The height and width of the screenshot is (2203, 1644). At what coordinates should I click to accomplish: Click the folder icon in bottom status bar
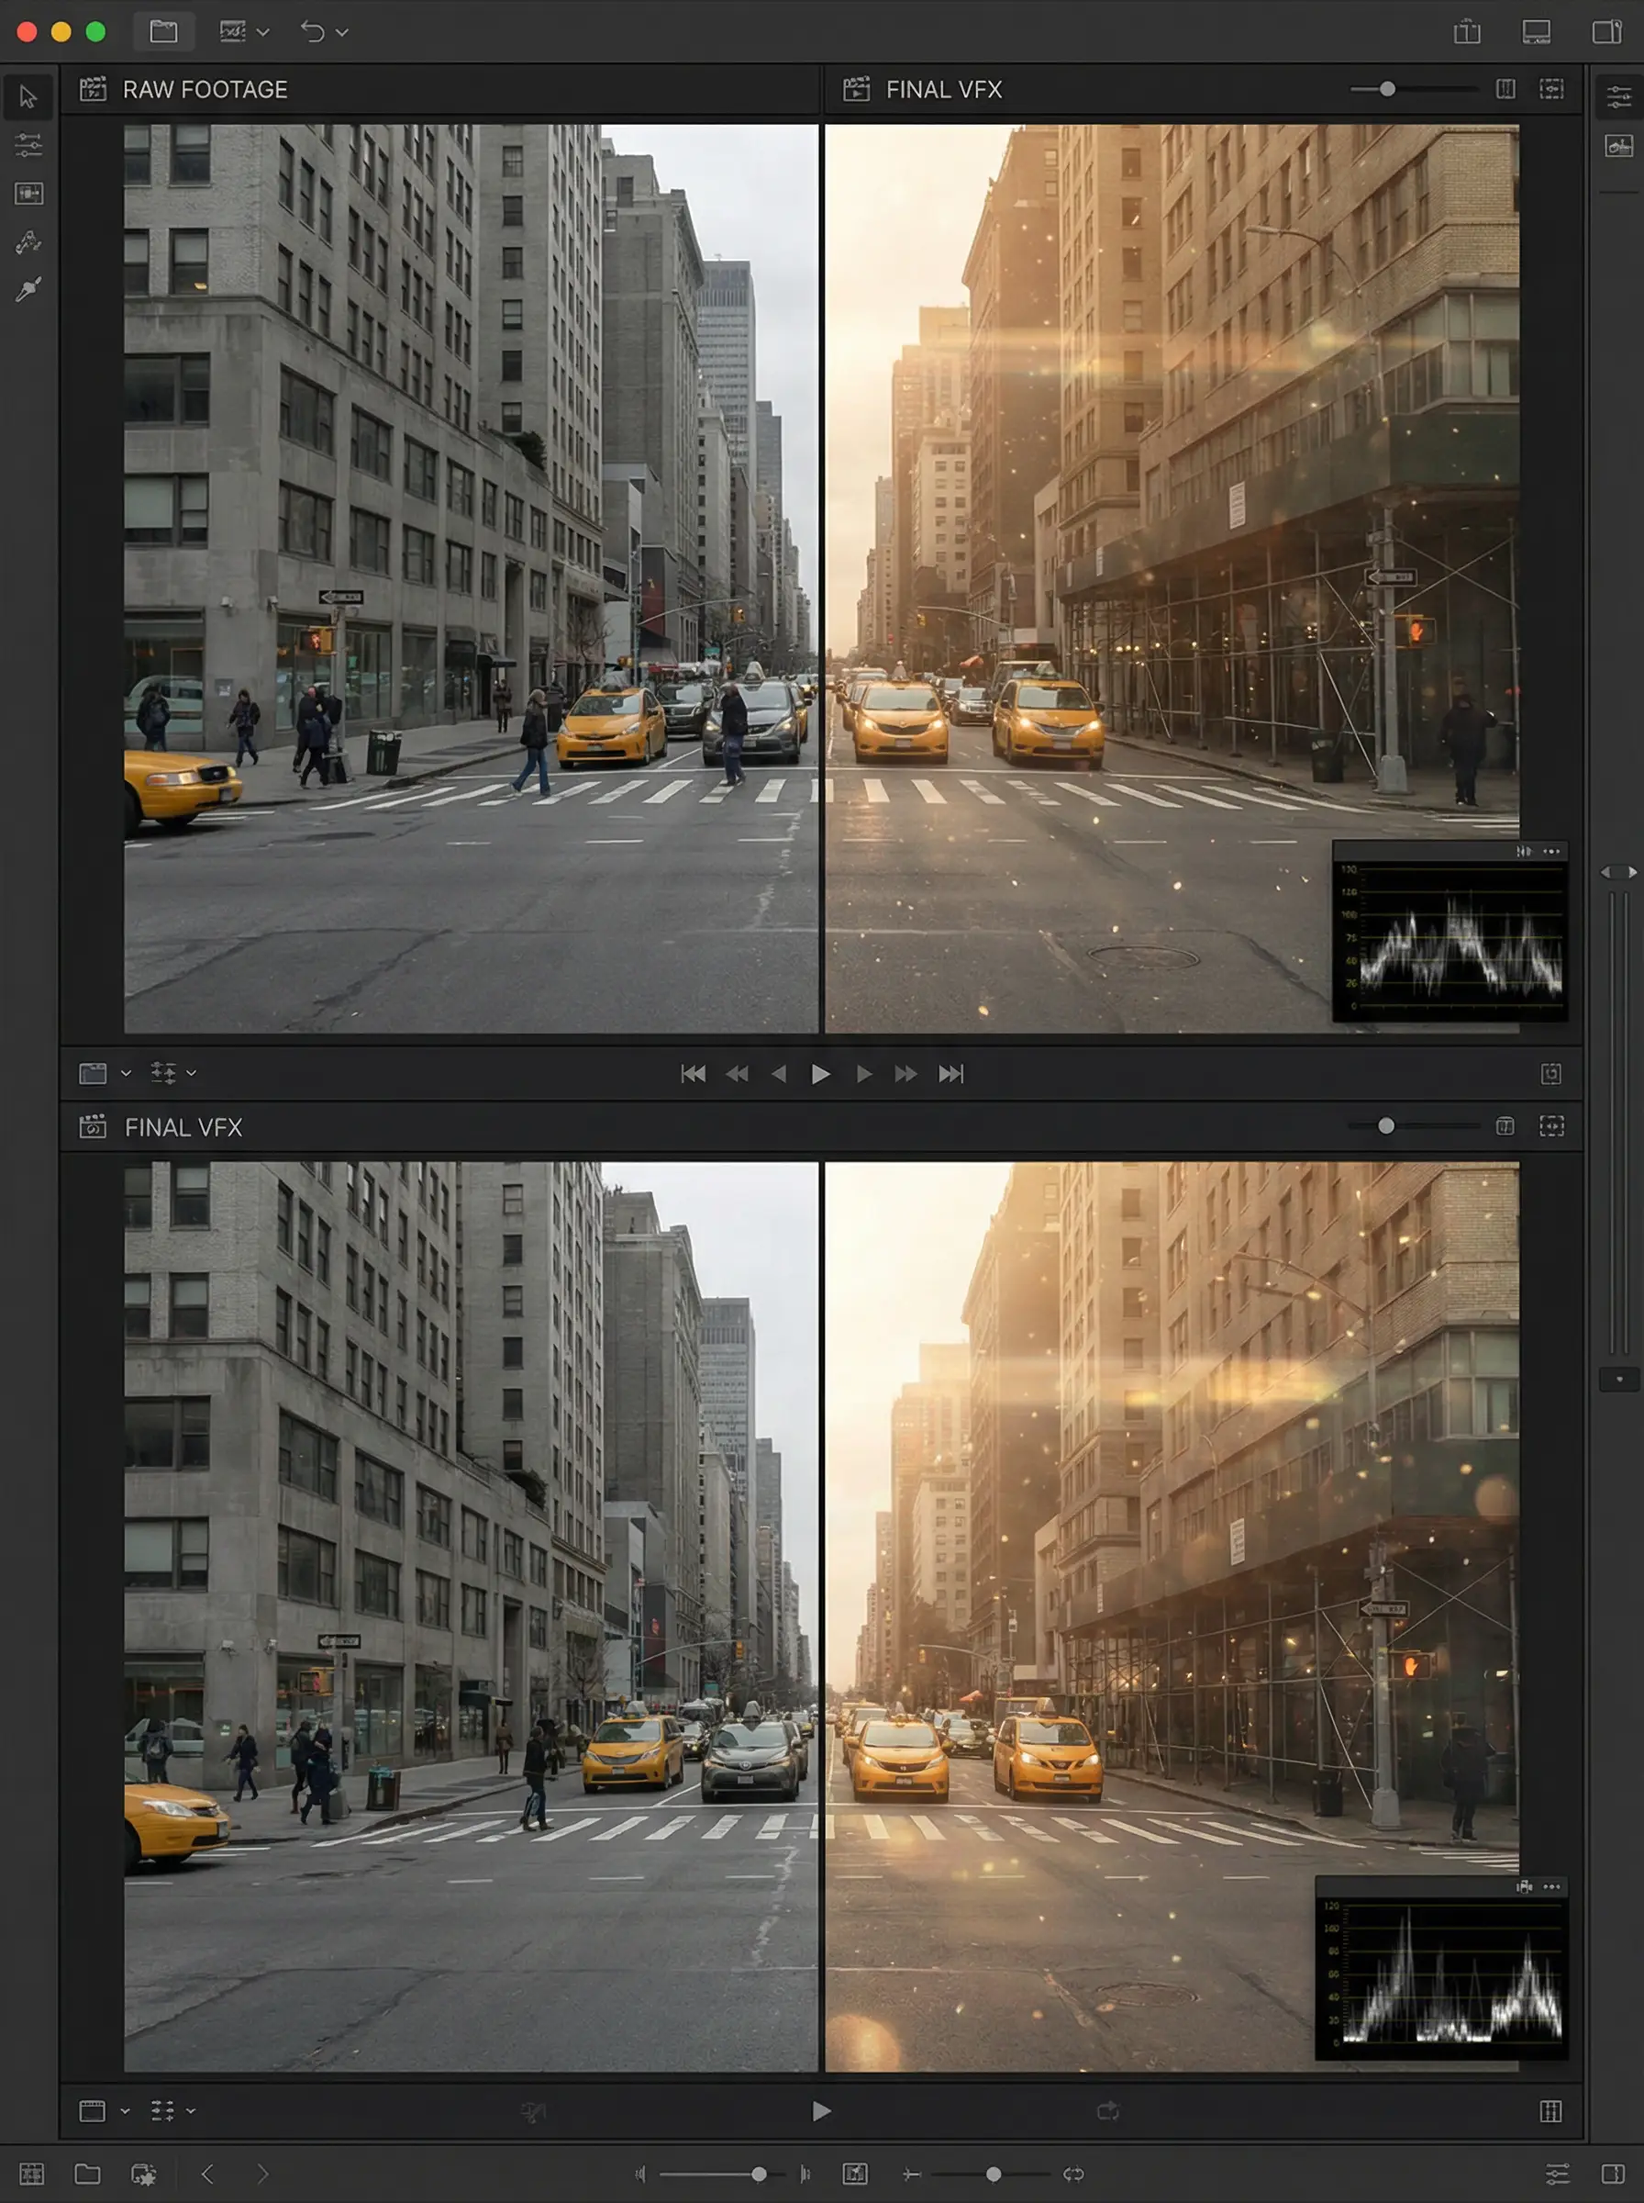pyautogui.click(x=87, y=2173)
